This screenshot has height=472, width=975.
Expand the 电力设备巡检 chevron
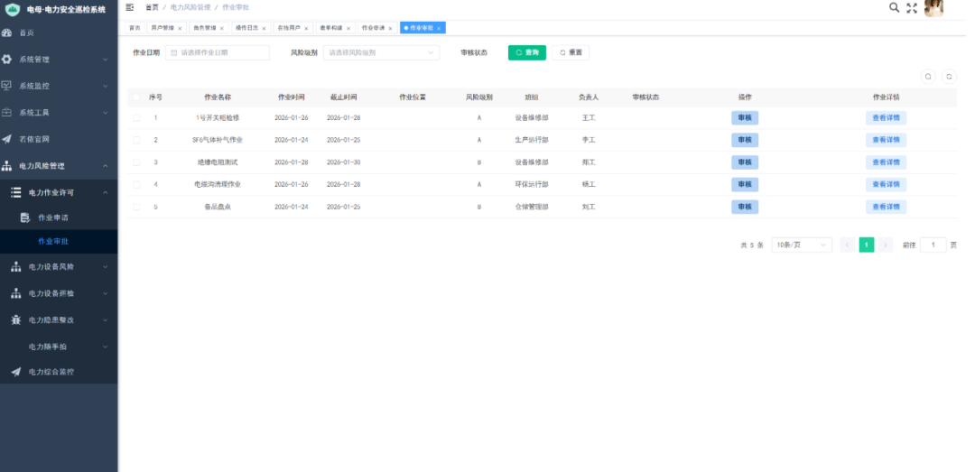[105, 293]
